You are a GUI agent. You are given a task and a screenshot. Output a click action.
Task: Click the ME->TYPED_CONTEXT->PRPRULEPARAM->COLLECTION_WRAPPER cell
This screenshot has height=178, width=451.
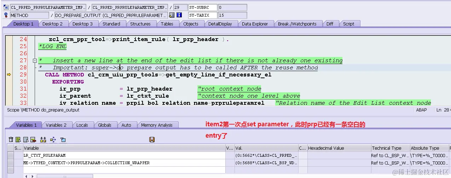(124, 163)
